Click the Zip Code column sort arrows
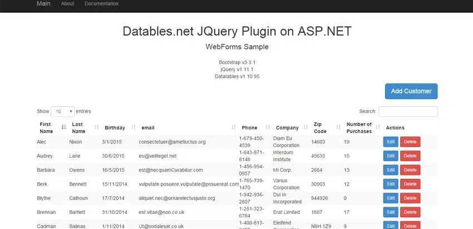The height and width of the screenshot is (229, 473). (x=338, y=128)
